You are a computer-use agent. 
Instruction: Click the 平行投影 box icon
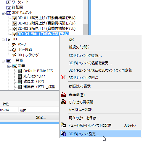(x=14, y=50)
